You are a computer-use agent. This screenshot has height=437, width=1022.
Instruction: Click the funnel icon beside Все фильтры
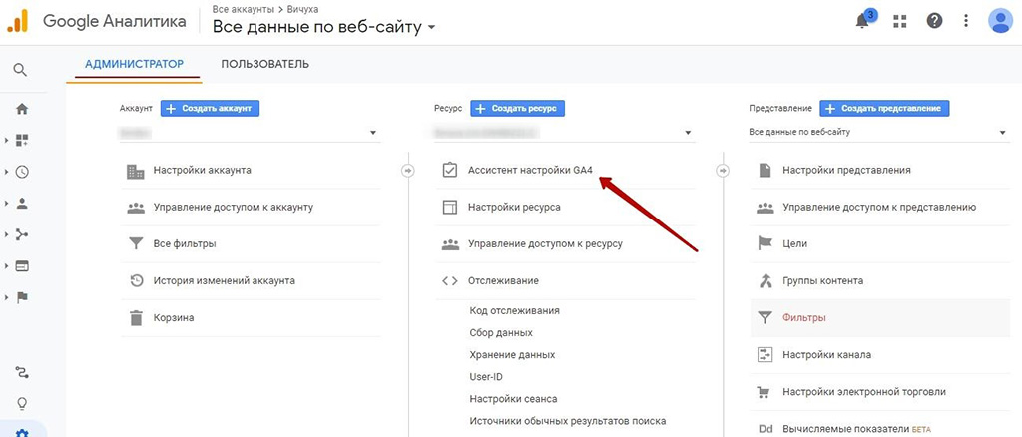click(x=136, y=244)
